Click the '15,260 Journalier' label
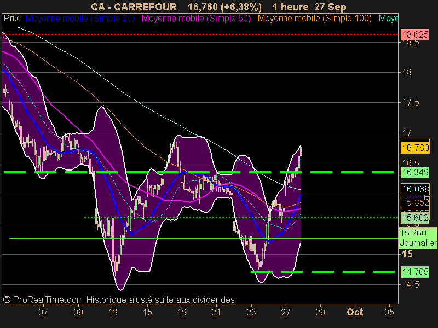Viewport: 438px width, 328px height. (418, 238)
